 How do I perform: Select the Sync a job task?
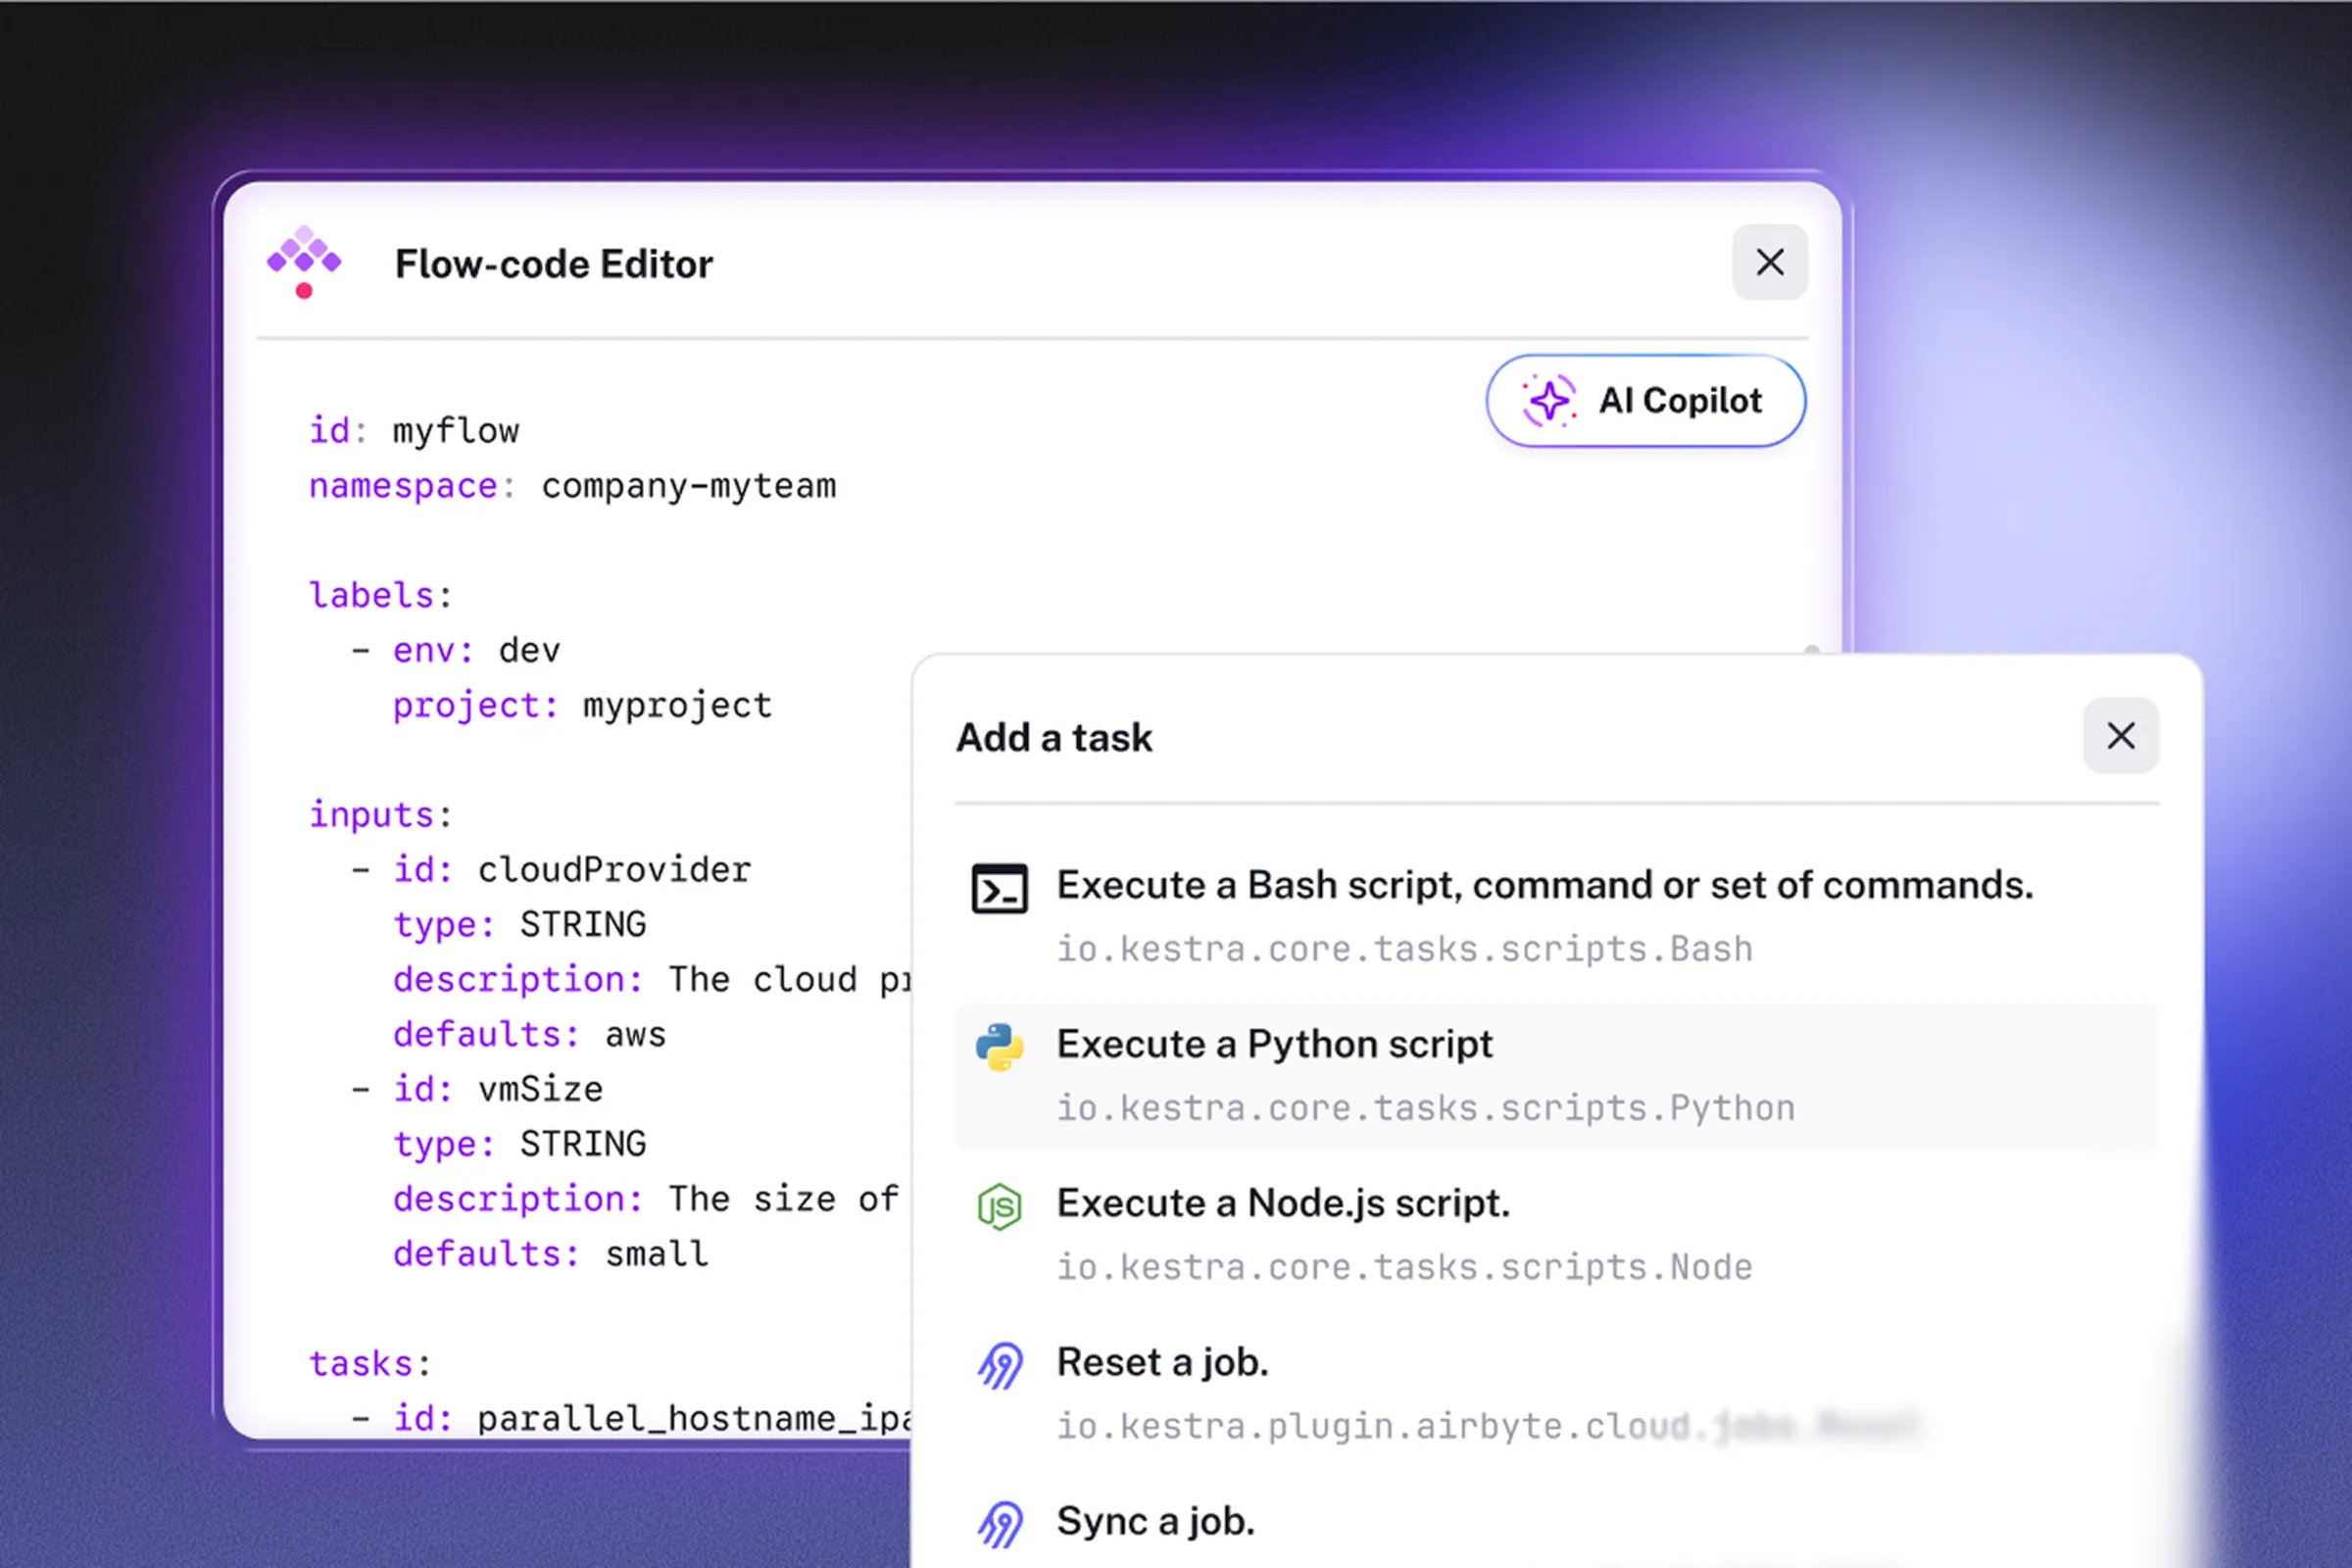tap(1154, 1520)
